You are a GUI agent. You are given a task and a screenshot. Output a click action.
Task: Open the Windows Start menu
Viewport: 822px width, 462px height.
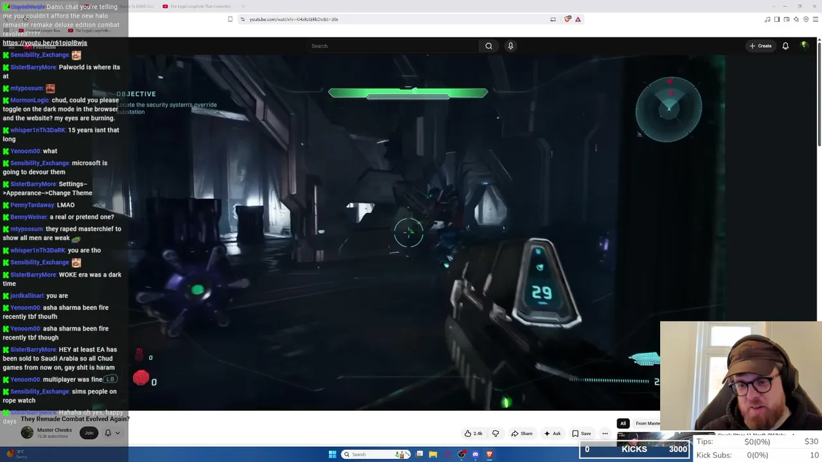point(332,454)
